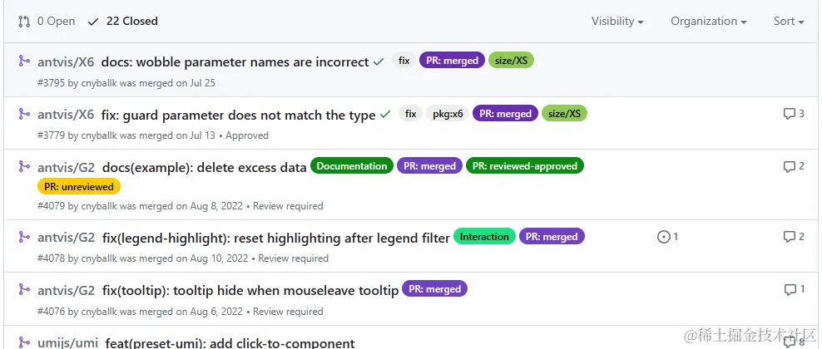Click the PR: unreviewed label
The height and width of the screenshot is (349, 822).
[x=79, y=186]
